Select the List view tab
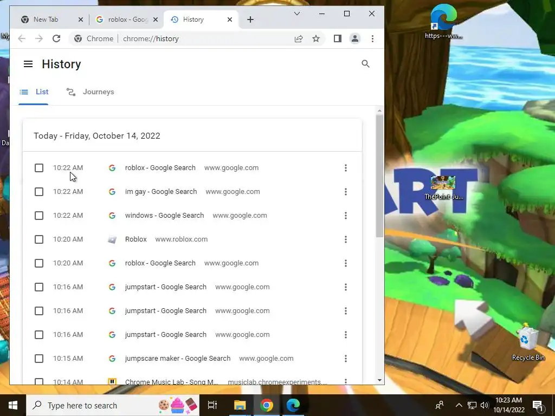This screenshot has height=416, width=555. [x=34, y=92]
